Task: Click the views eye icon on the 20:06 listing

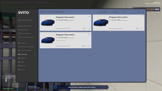Action: (137, 29)
